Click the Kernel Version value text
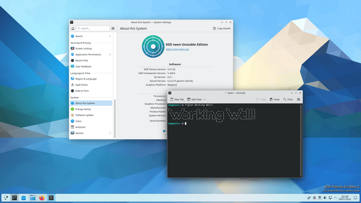The image size is (361, 203). [x=180, y=81]
